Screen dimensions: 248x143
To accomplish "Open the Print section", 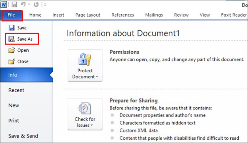I will [14, 121].
